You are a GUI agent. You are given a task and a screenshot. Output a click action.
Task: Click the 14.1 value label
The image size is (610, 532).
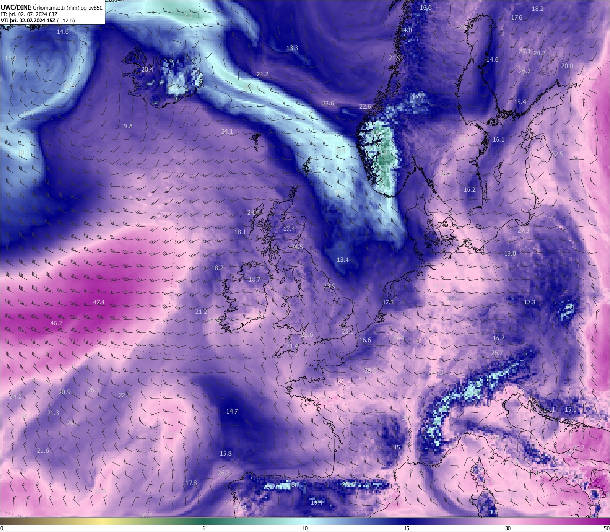click(549, 410)
